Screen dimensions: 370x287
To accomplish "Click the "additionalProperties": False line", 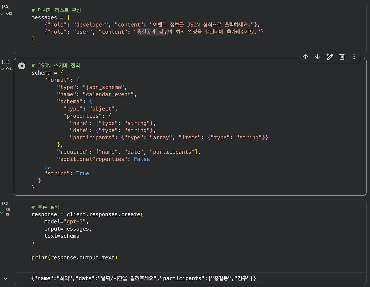I will click(x=103, y=159).
